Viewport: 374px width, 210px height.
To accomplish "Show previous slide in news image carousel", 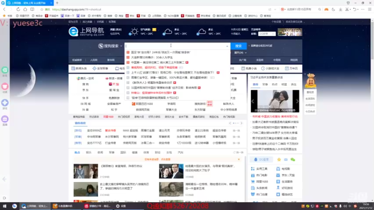I will pos(253,101).
